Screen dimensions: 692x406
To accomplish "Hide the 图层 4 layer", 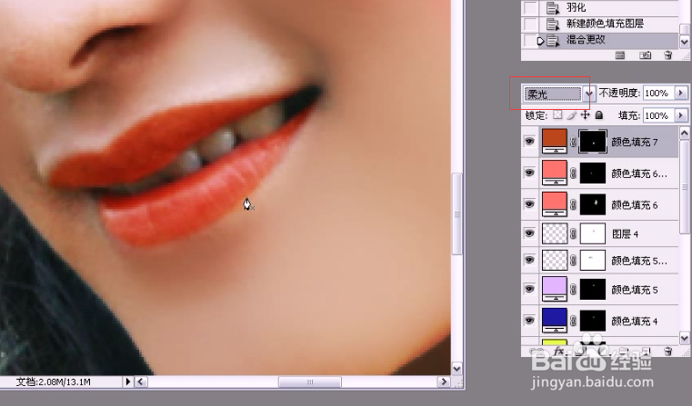I will pyautogui.click(x=529, y=233).
